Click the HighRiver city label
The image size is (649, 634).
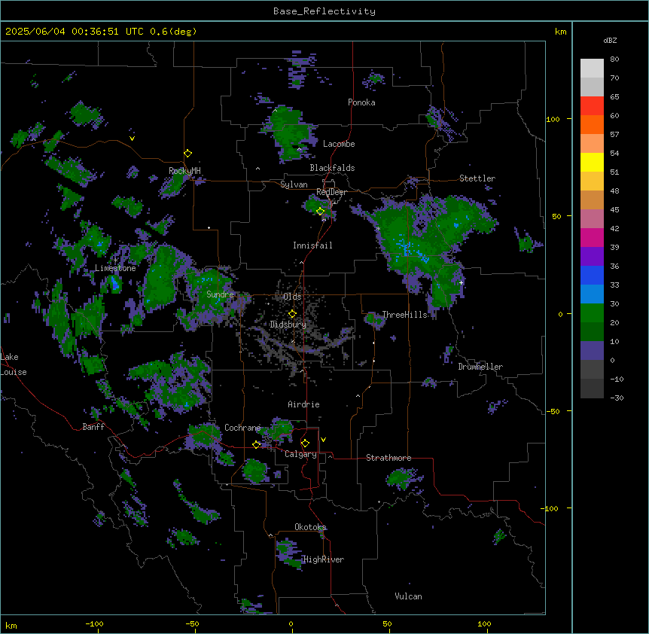point(324,559)
